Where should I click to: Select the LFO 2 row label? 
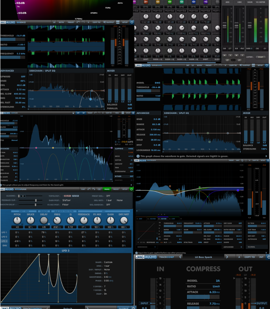[4, 237]
